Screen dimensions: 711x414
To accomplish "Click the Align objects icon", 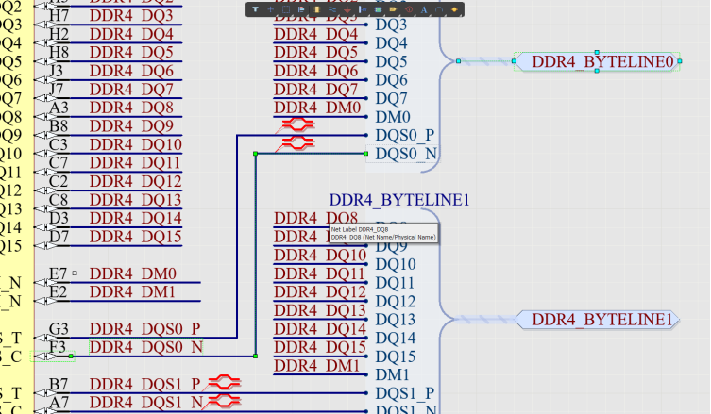I will point(301,9).
